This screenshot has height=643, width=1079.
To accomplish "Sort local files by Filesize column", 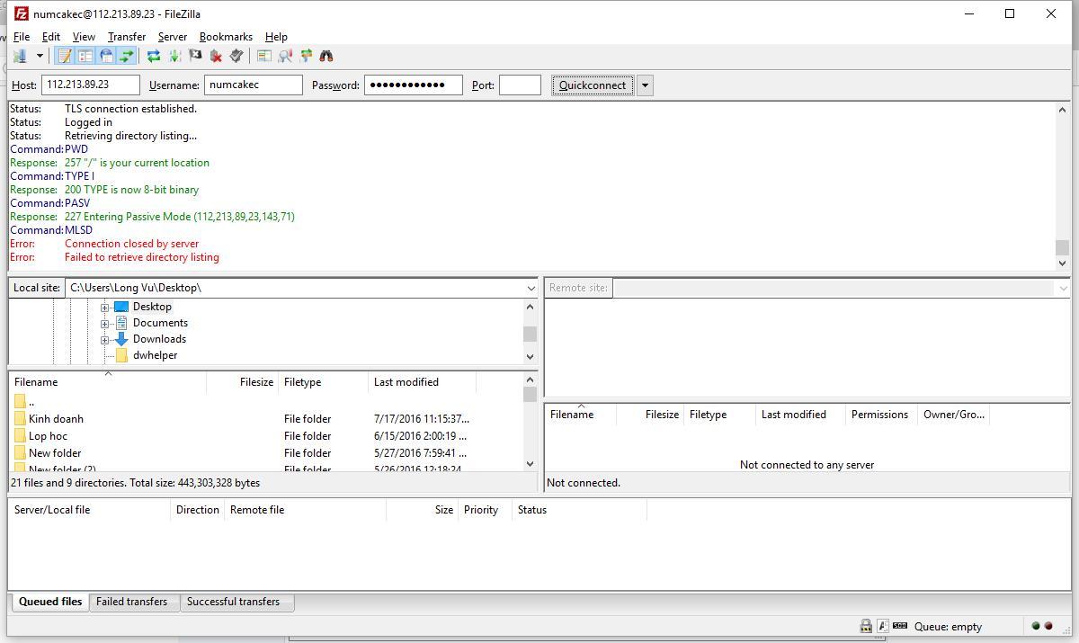I will (242, 382).
